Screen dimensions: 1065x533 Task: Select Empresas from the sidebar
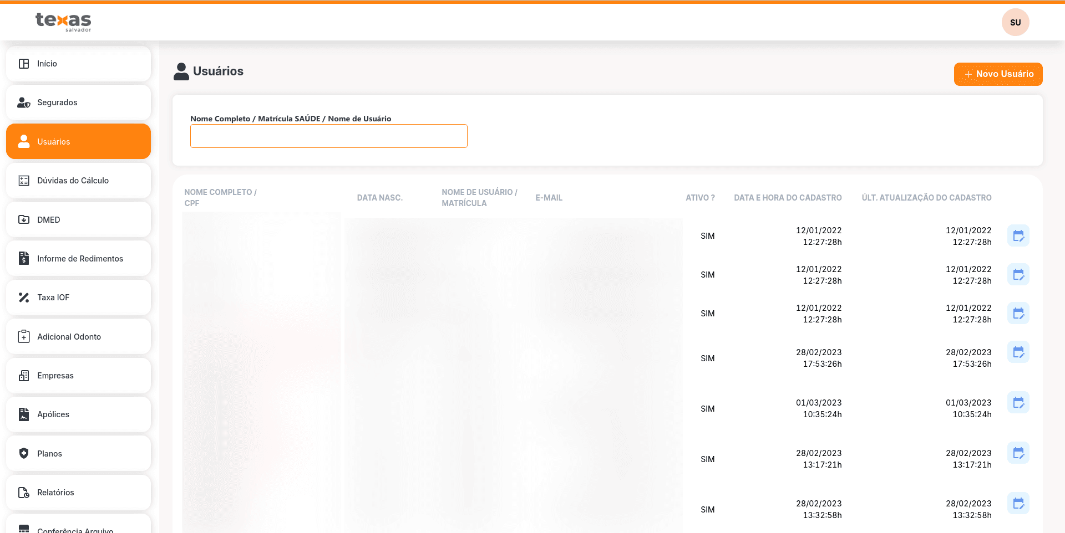tap(78, 376)
